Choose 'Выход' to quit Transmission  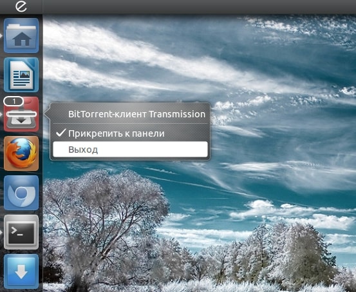130,150
